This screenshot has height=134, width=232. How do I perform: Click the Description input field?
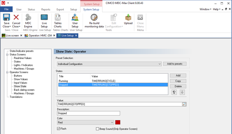88,113
